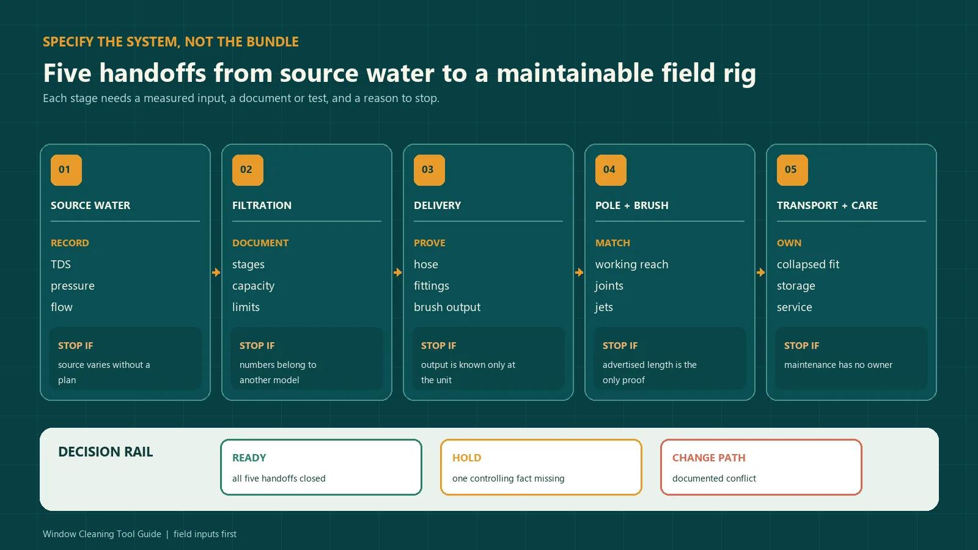Click the RECORD label
Image resolution: width=978 pixels, height=550 pixels.
(70, 243)
